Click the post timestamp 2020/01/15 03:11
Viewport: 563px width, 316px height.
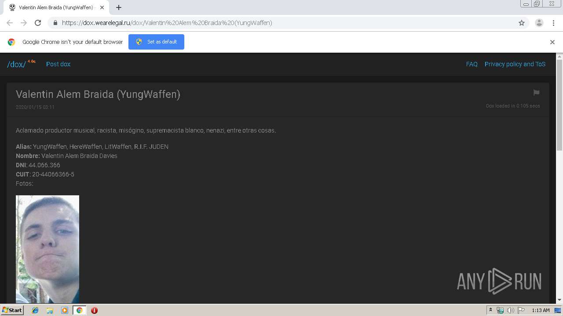click(x=35, y=107)
